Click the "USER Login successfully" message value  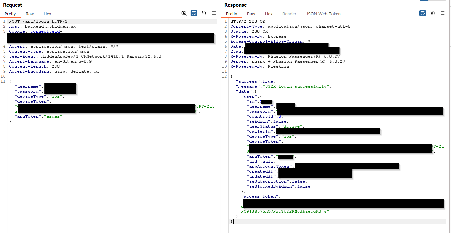point(296,86)
